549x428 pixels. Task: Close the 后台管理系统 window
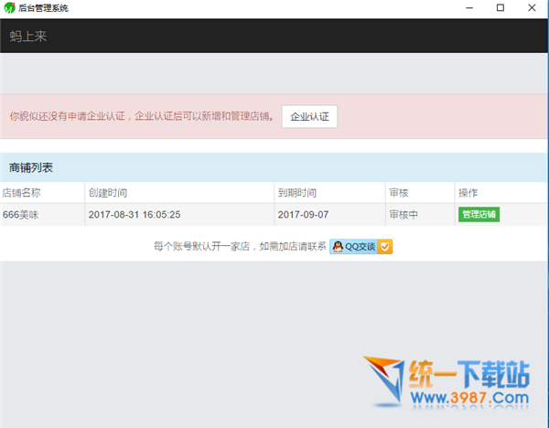click(x=532, y=7)
